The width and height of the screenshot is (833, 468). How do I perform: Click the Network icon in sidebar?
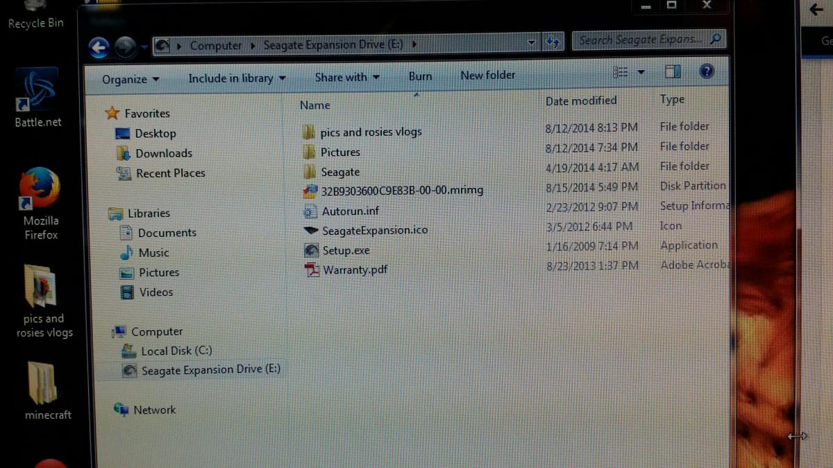click(121, 410)
